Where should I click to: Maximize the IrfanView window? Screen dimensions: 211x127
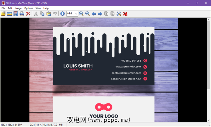coord(197,3)
